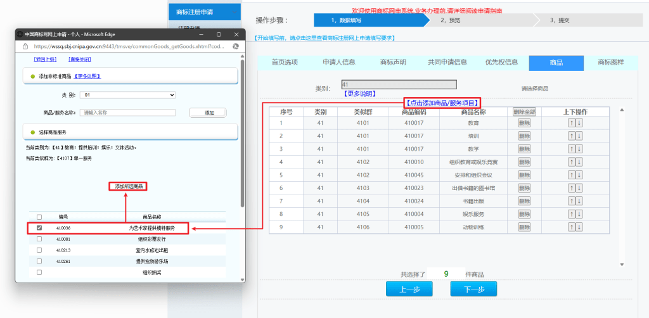Go to the 优先权信息 tab
Screen dimensions: 649x318
[502, 63]
